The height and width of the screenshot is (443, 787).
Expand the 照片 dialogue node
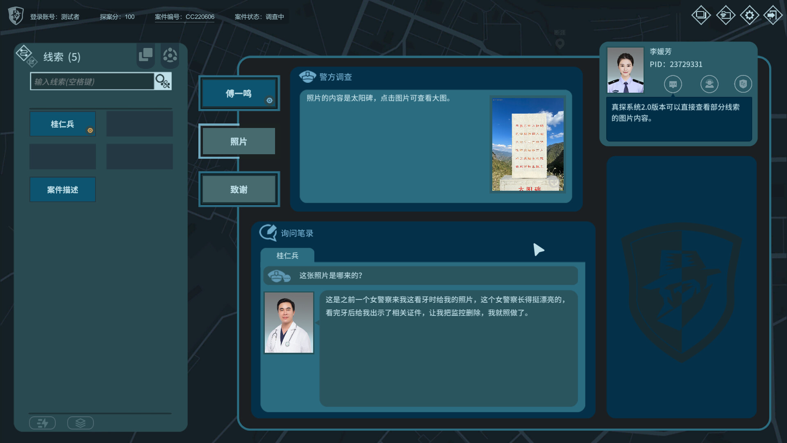click(x=238, y=141)
